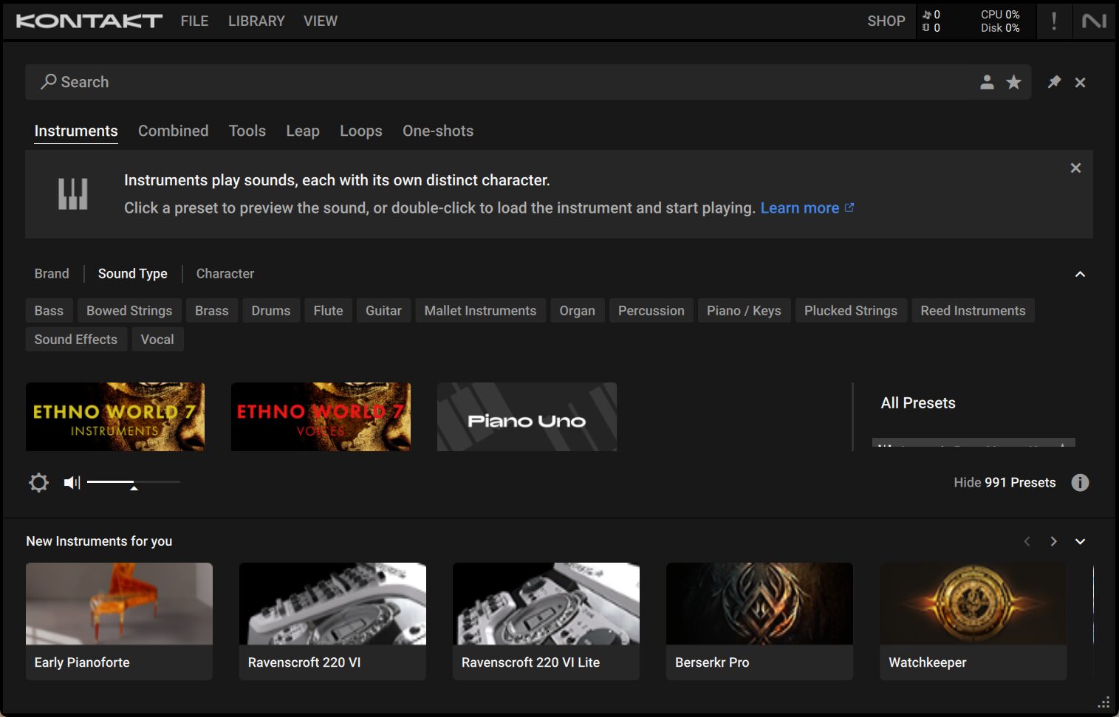Toggle preview speaker icon
Viewport: 1119px width, 717px height.
pyautogui.click(x=72, y=483)
